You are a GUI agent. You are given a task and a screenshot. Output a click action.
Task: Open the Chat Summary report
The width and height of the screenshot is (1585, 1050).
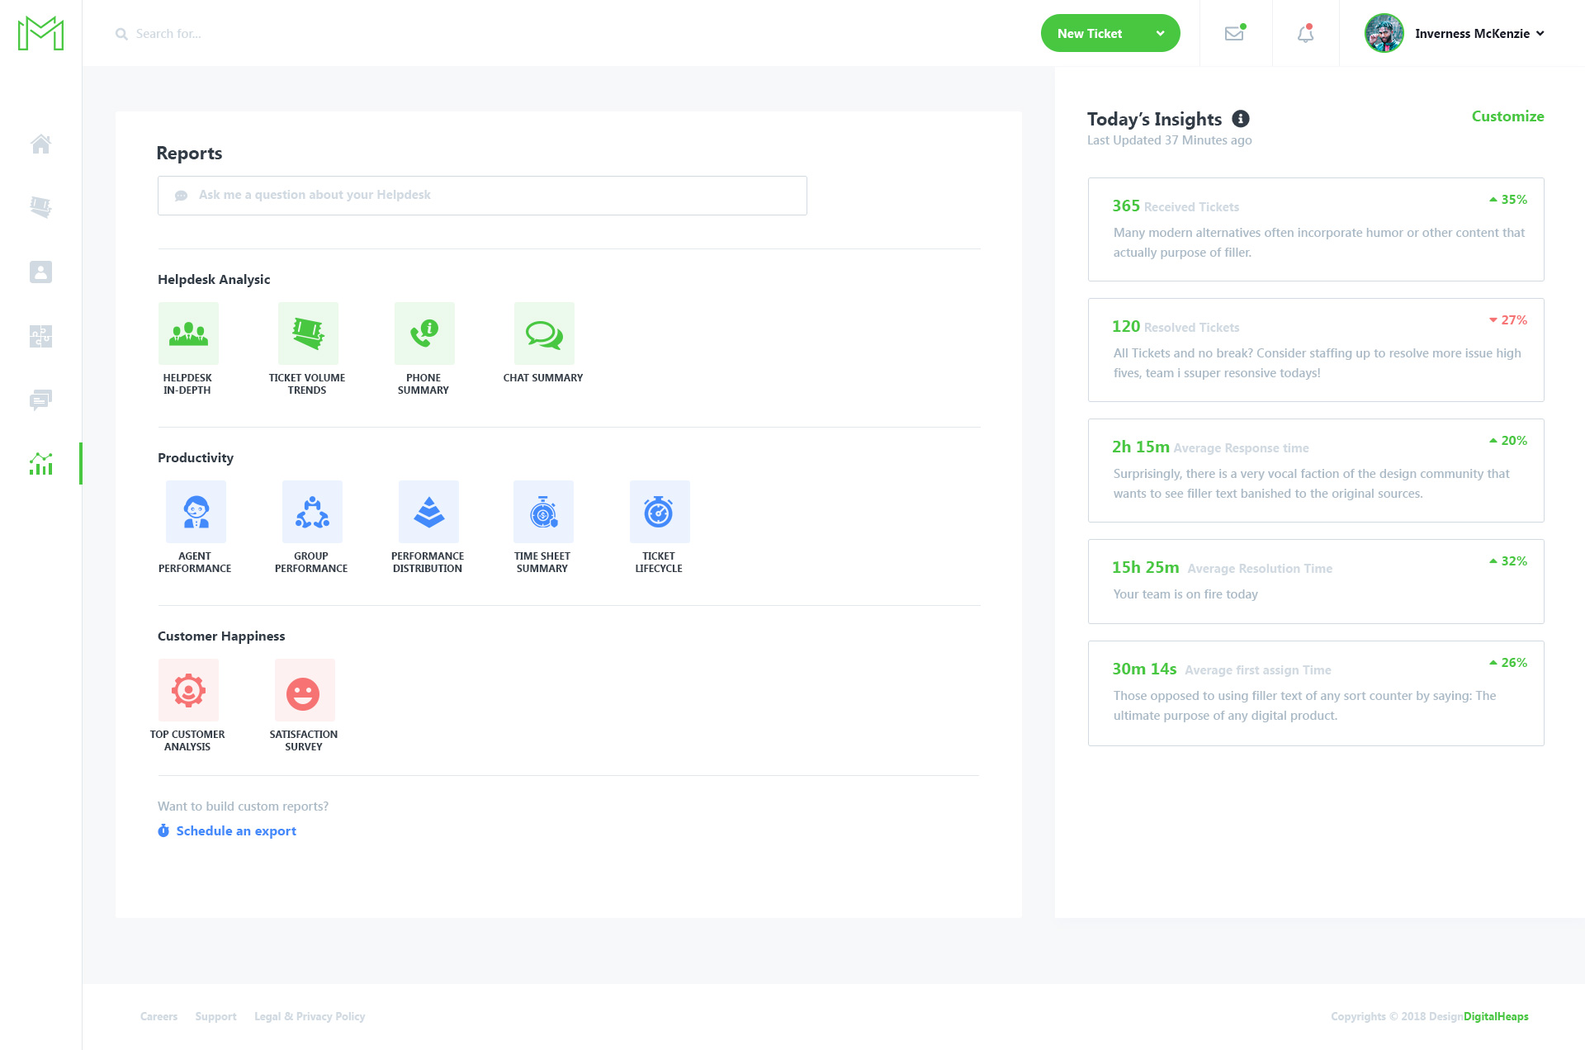[543, 333]
